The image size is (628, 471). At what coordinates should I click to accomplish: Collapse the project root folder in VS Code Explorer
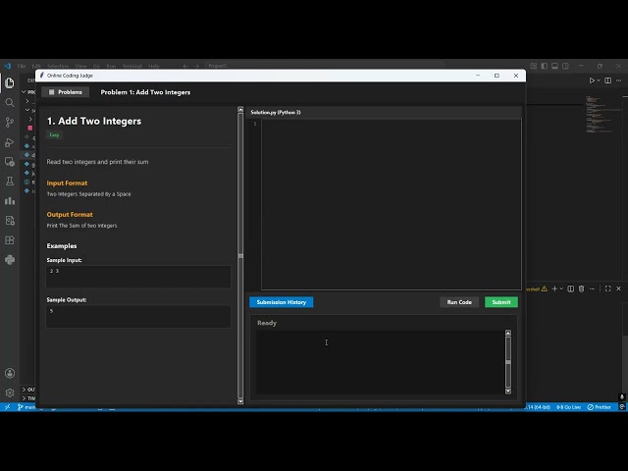coord(24,91)
